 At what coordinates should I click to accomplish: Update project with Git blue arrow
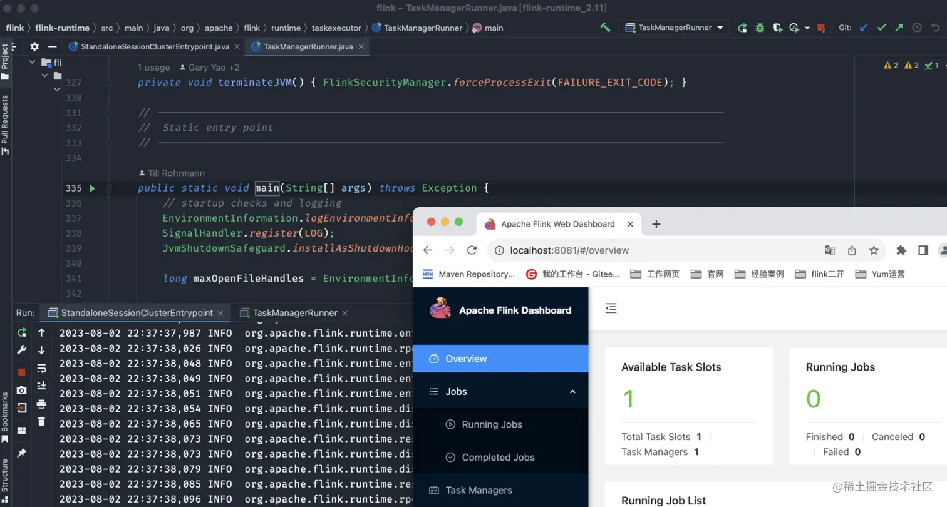point(864,28)
